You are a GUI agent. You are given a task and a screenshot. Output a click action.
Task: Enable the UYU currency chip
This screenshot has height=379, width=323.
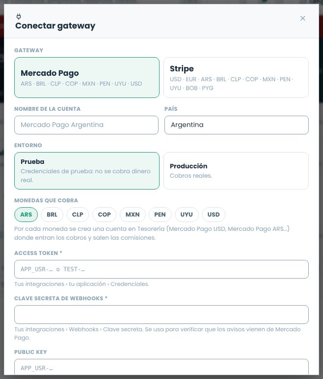pyautogui.click(x=187, y=215)
